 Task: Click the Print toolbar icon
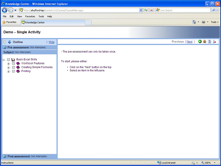click(203, 22)
